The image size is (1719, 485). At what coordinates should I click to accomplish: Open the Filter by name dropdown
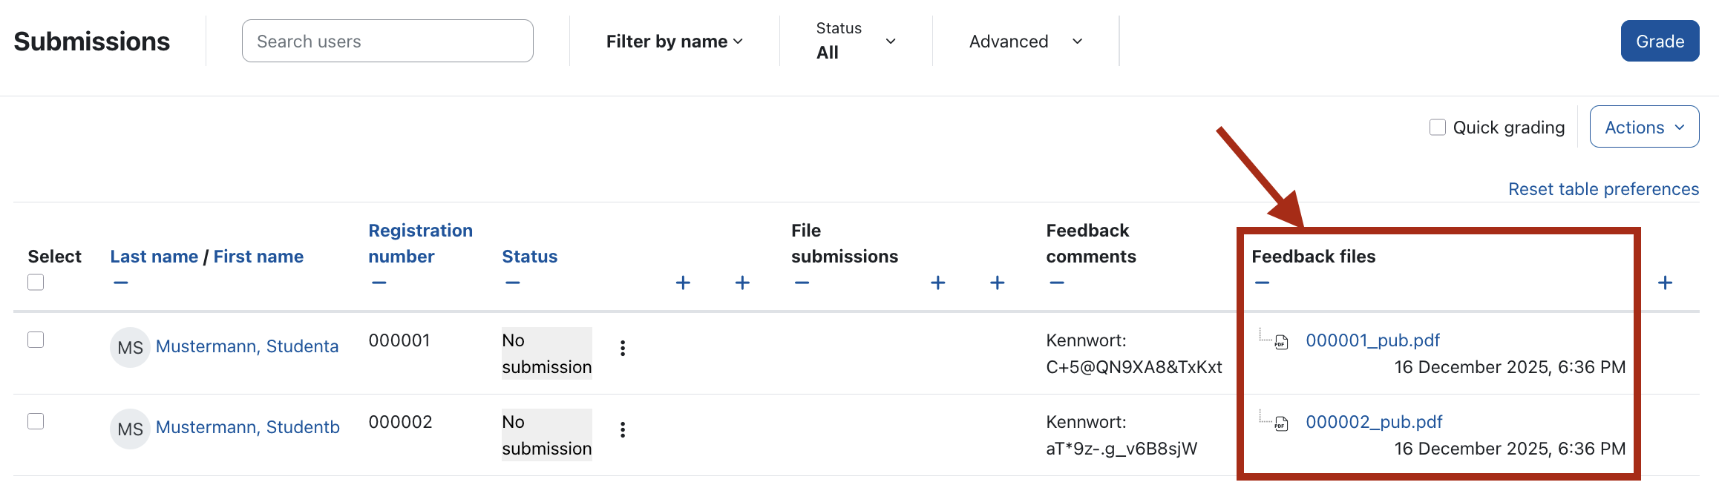pyautogui.click(x=674, y=42)
